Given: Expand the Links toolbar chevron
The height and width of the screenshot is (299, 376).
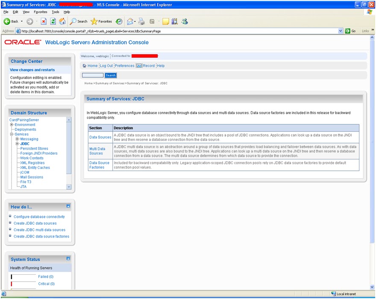Looking at the screenshot, I should pos(373,30).
